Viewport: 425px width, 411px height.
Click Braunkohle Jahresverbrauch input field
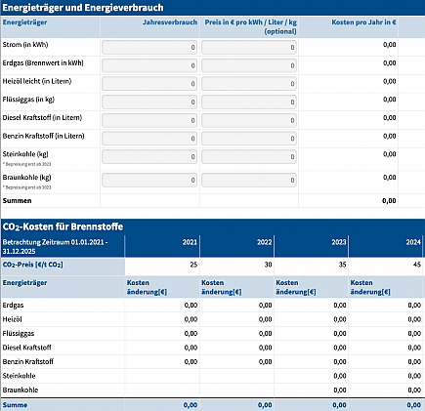click(x=149, y=181)
